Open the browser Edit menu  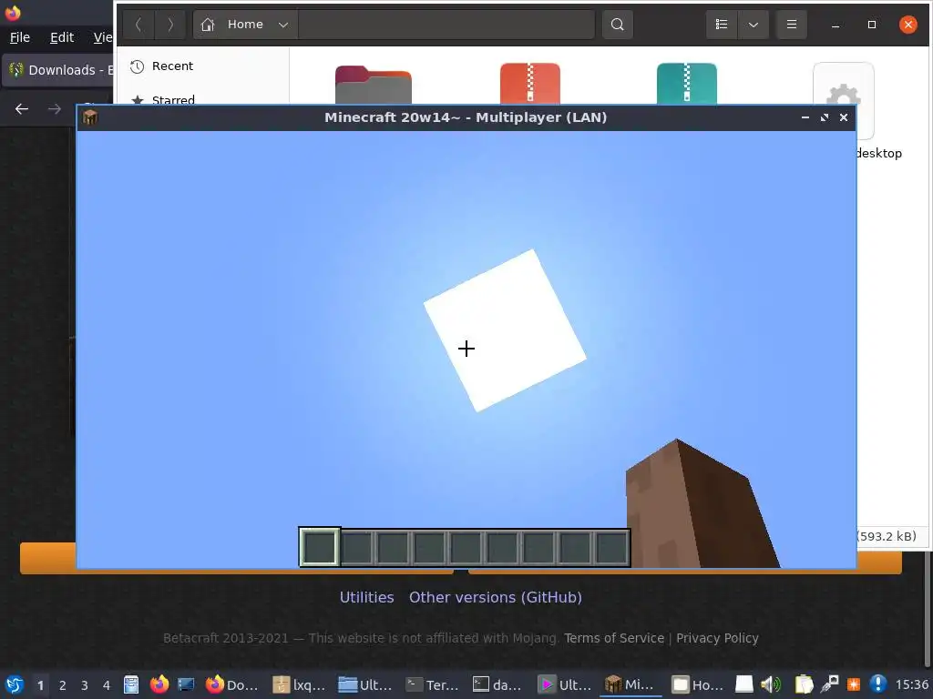coord(62,37)
